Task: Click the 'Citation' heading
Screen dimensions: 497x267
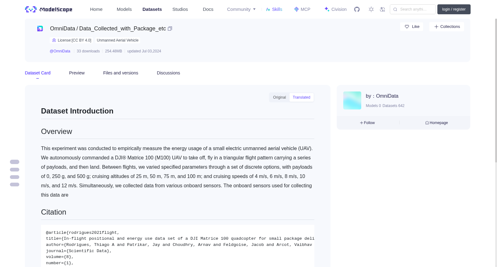Action: pyautogui.click(x=53, y=212)
